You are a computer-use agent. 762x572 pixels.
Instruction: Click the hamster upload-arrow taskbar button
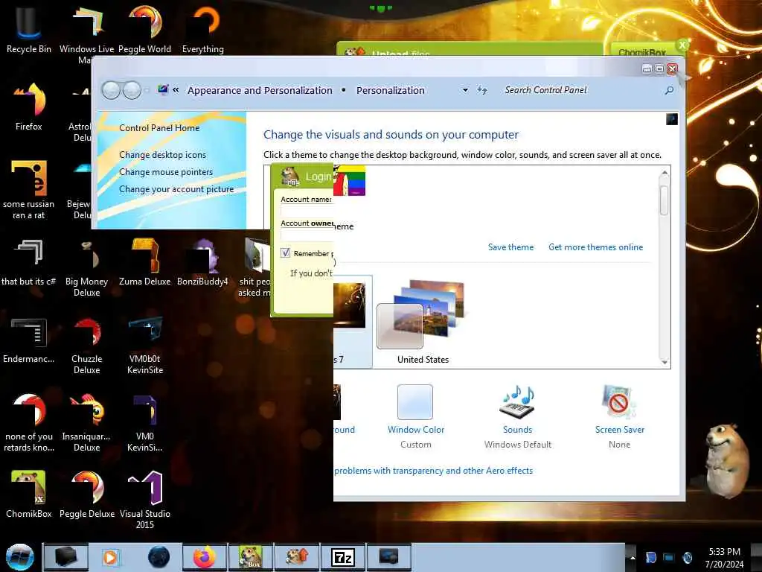point(297,557)
